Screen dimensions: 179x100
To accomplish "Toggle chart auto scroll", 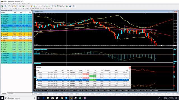I will pos(61,6).
